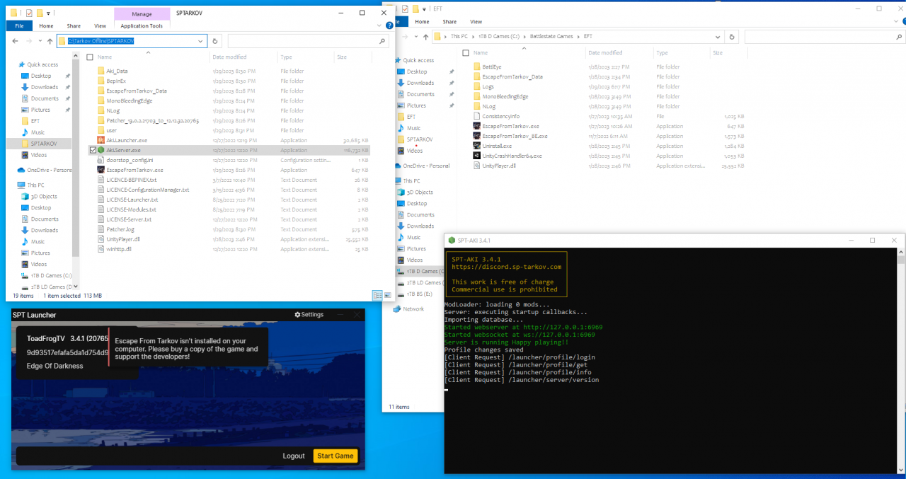Select the doorstop_config.ini file icon
Viewport: 906px width, 479px height.
[x=101, y=160]
